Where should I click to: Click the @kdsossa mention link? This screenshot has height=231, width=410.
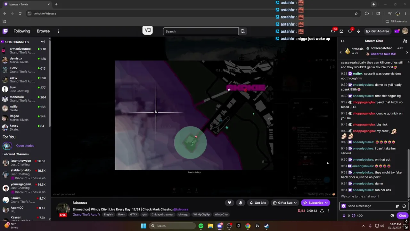[x=181, y=210]
